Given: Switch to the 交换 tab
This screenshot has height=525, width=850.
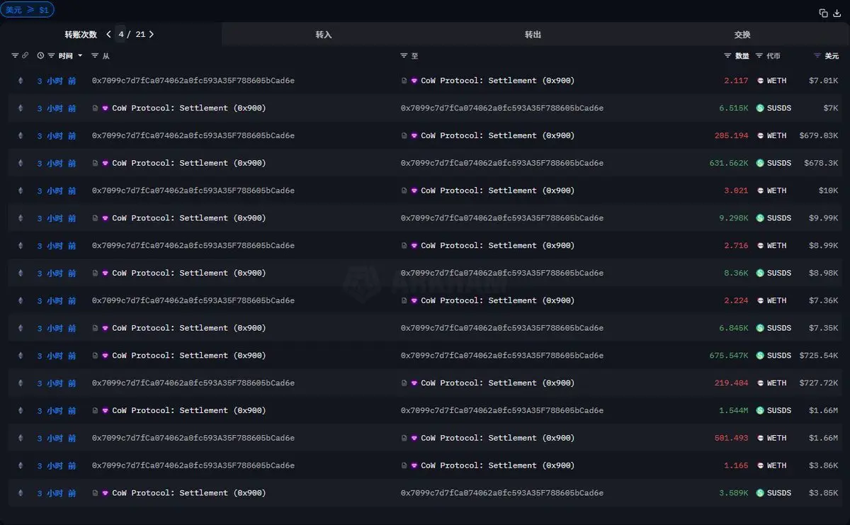Looking at the screenshot, I should (x=742, y=34).
